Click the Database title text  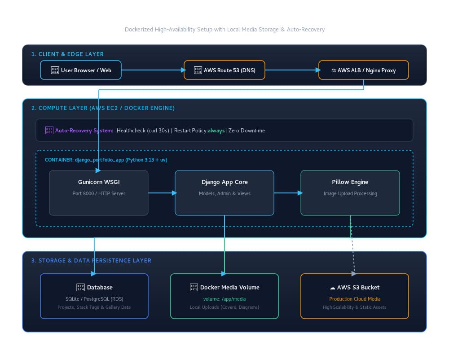[x=100, y=287]
